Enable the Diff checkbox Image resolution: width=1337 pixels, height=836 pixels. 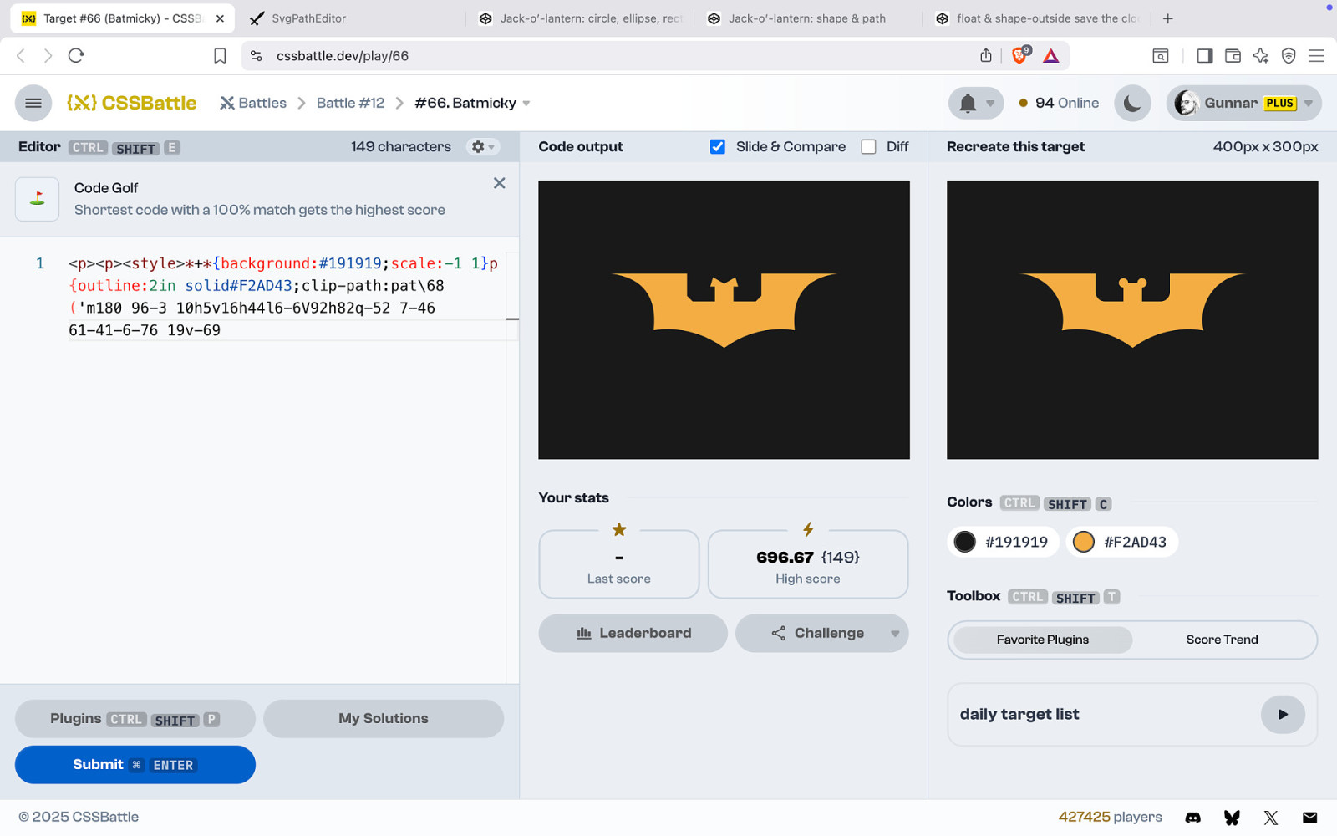click(869, 147)
